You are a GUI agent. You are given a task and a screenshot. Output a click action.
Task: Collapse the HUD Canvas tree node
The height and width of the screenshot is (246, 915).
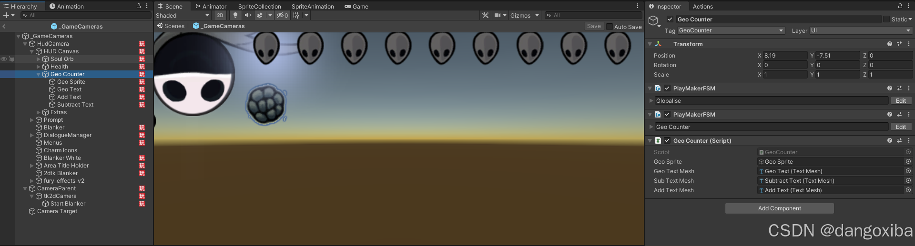pos(32,51)
